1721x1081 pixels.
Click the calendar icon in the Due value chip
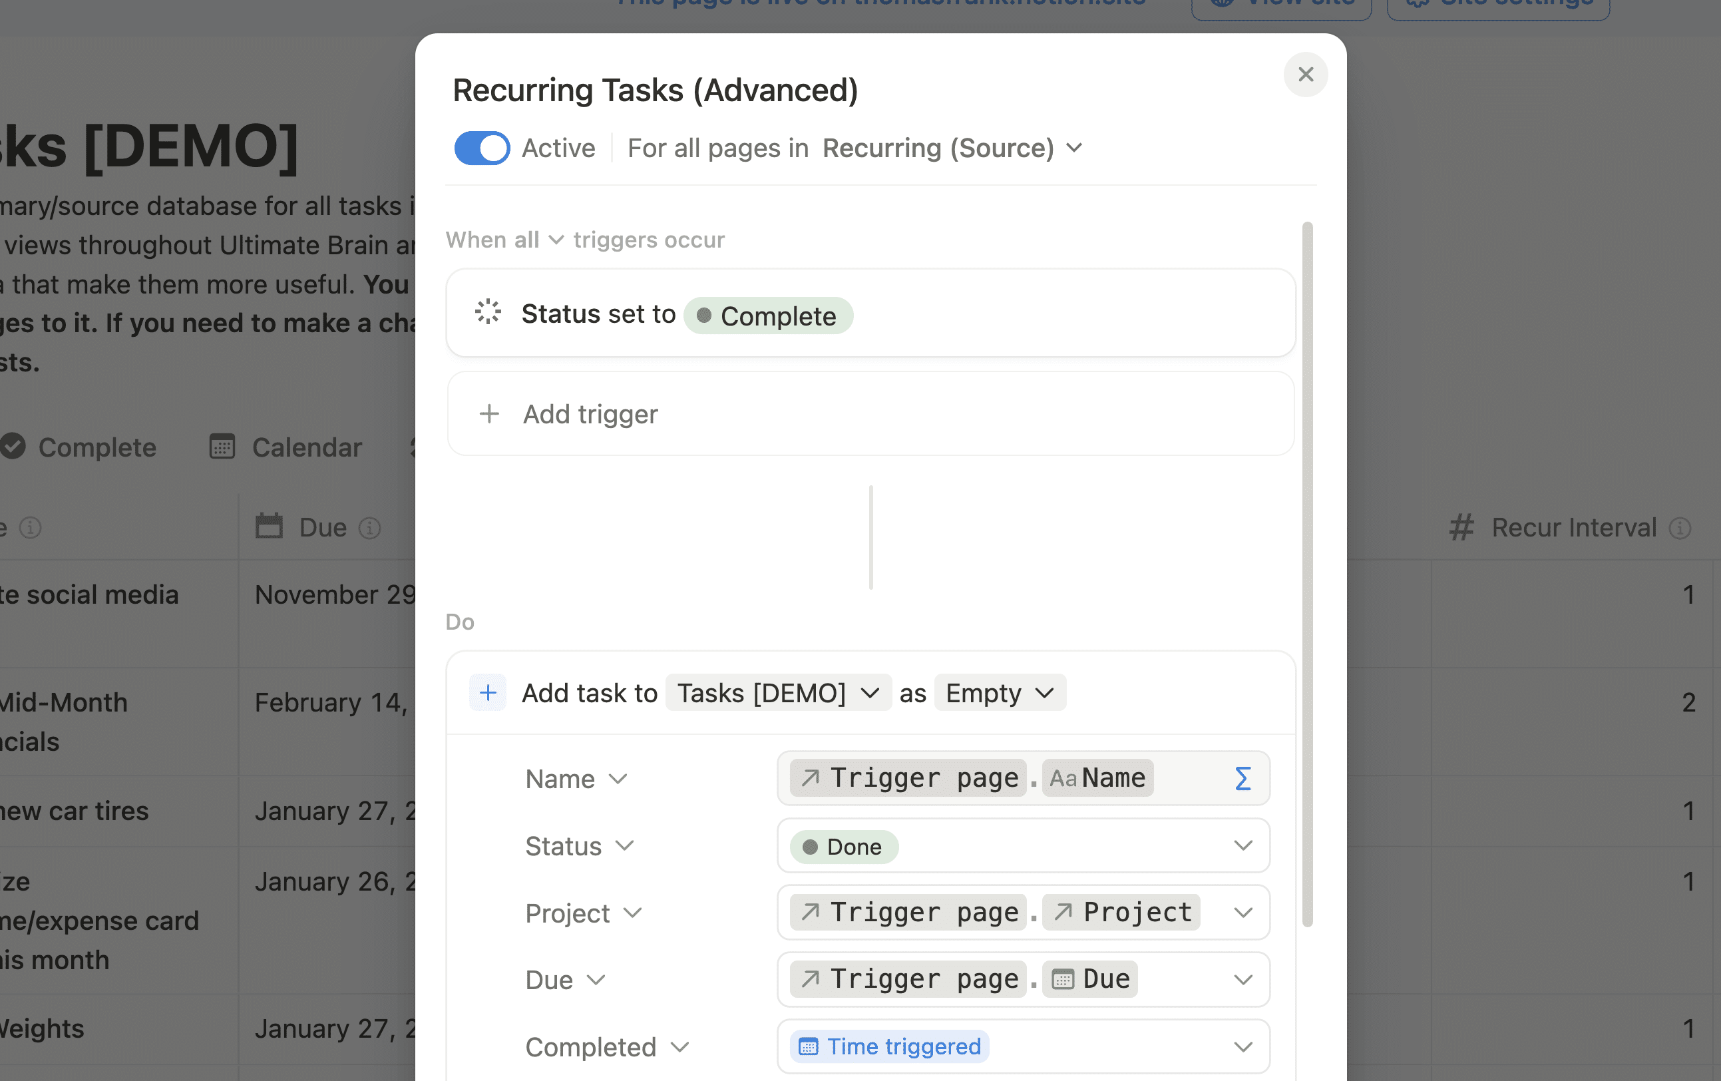point(1063,979)
